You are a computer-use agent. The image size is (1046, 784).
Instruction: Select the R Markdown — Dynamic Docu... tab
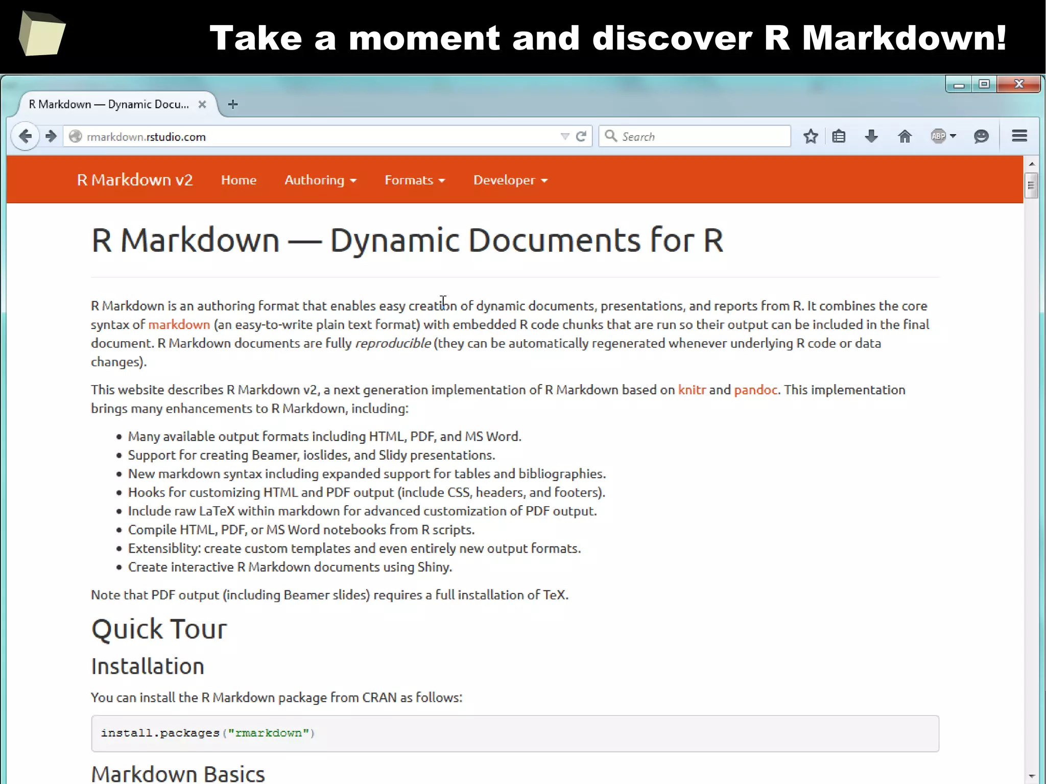109,104
